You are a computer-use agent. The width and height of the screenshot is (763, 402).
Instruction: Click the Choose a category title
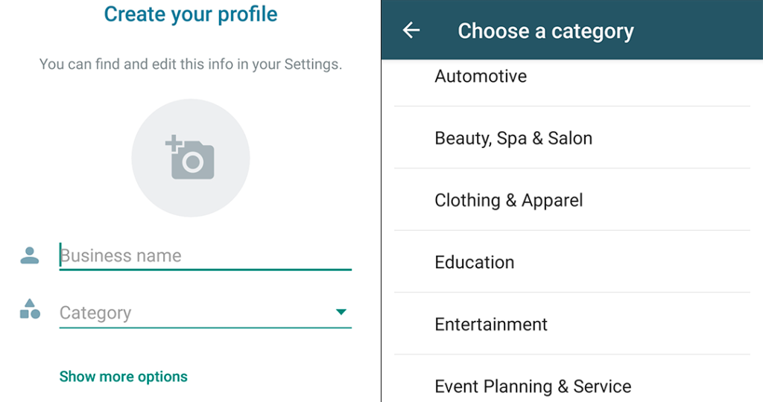click(545, 31)
